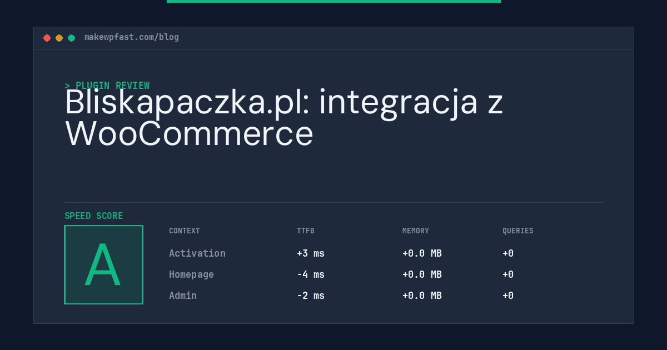Click the QUERIES column header
This screenshot has width=667, height=350.
pyautogui.click(x=518, y=231)
